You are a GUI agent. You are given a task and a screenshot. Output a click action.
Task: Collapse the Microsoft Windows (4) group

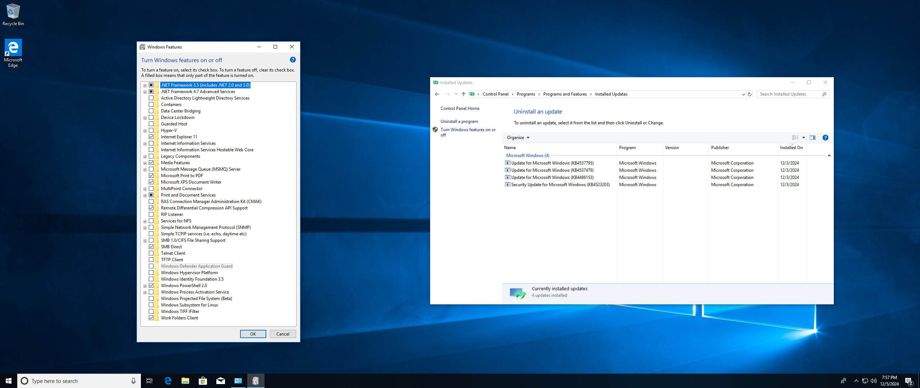(829, 156)
